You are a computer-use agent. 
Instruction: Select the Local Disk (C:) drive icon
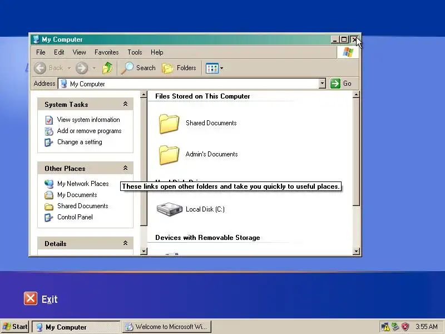tap(170, 209)
